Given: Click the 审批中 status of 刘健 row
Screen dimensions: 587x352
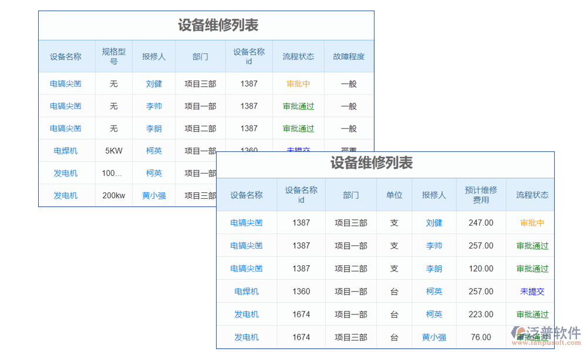Looking at the screenshot, I should (531, 223).
